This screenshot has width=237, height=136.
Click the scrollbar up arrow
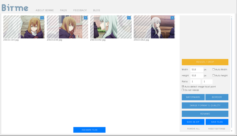pyautogui.click(x=232, y=17)
